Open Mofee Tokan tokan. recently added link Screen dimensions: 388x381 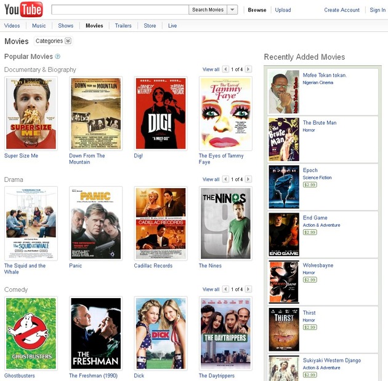point(325,76)
